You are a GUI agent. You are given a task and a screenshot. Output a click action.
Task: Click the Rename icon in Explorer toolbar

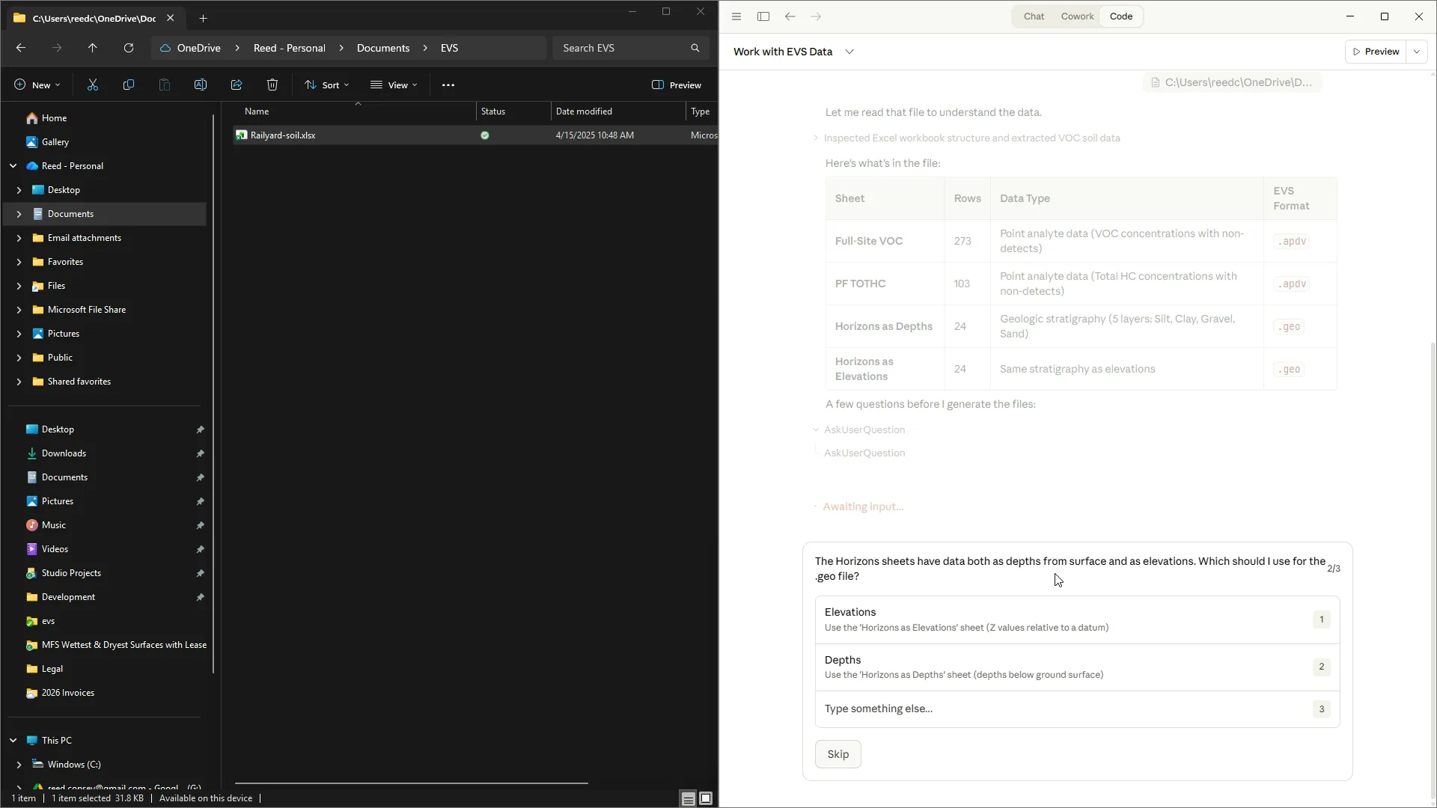(201, 85)
